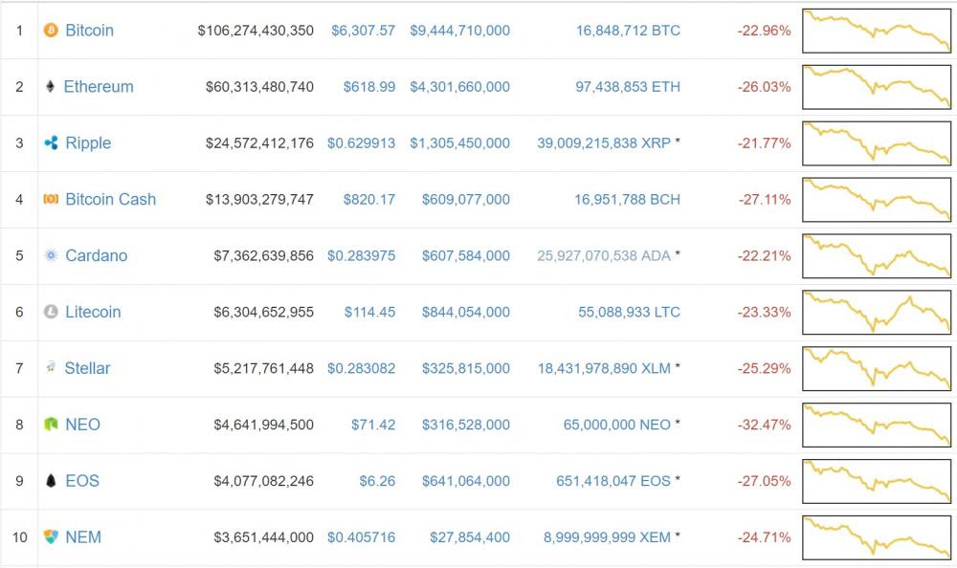Image resolution: width=957 pixels, height=568 pixels.
Task: Click the Cardano logo icon
Action: click(51, 256)
